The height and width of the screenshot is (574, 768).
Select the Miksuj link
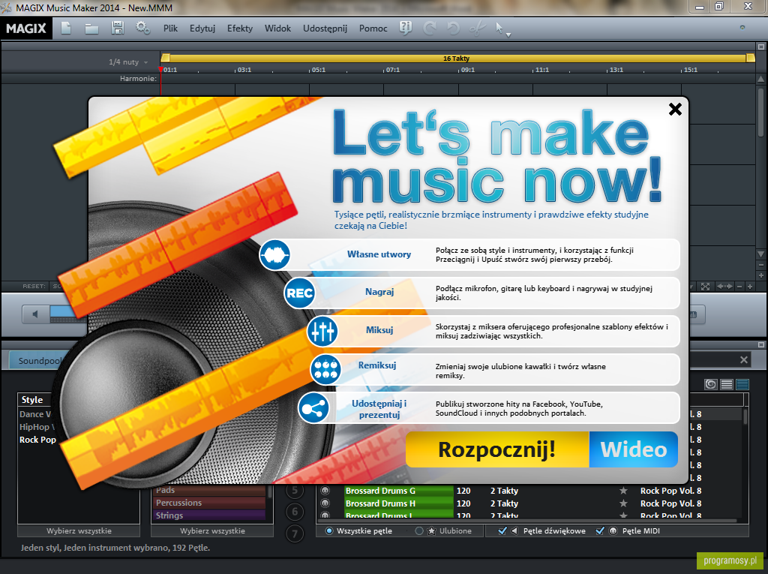coord(379,330)
